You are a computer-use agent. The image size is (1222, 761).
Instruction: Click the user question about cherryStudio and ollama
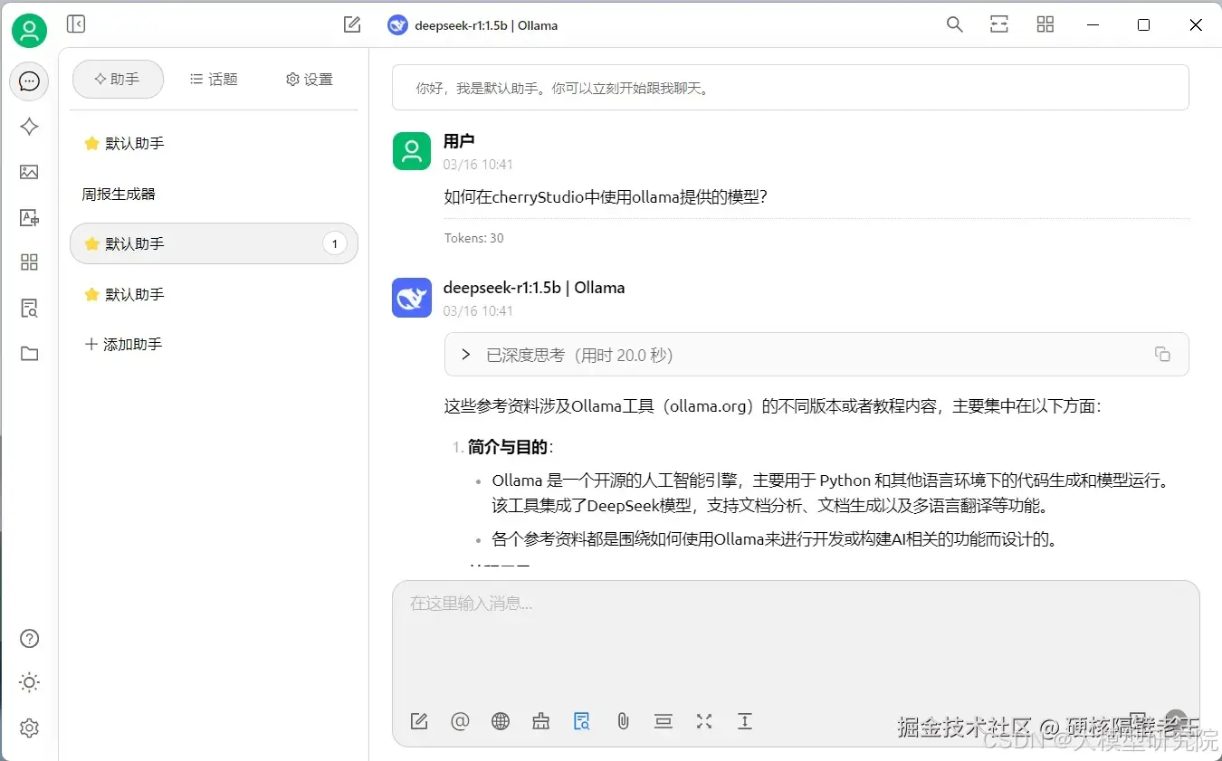606,196
